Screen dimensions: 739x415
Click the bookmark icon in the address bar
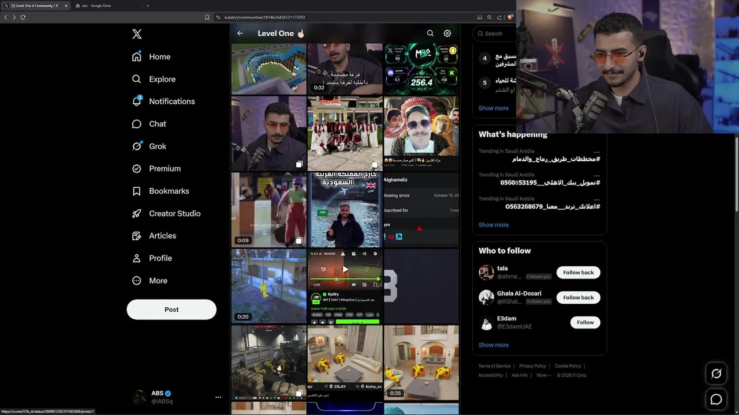click(207, 17)
